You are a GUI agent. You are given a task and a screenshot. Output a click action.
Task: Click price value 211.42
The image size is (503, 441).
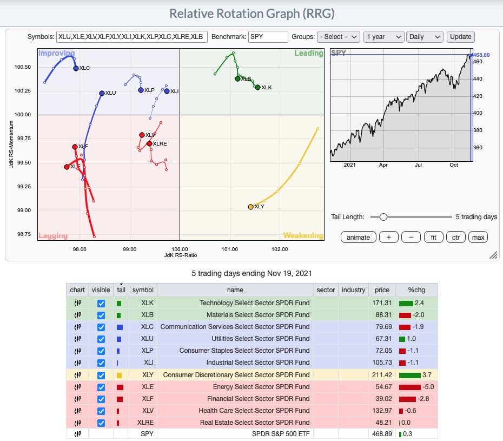click(382, 375)
